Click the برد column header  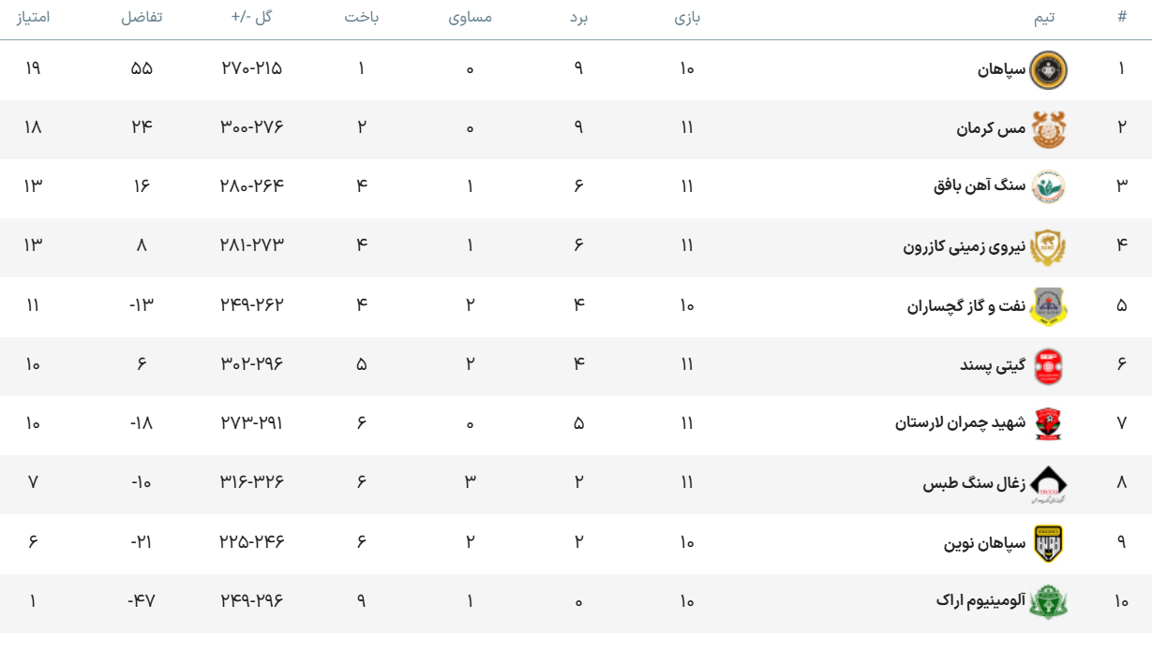pyautogui.click(x=578, y=17)
